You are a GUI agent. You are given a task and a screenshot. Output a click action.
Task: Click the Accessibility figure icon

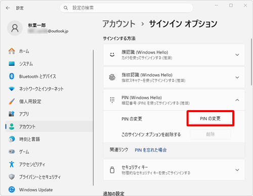coord(12,164)
